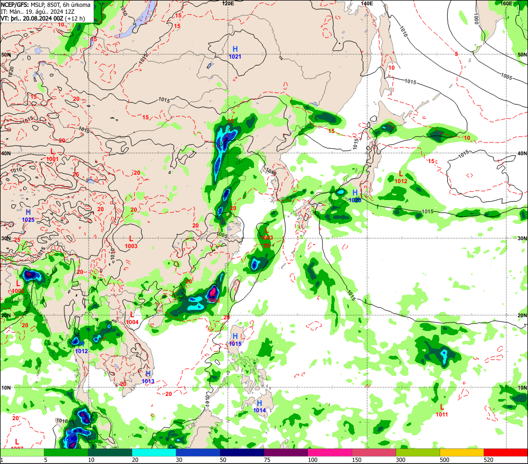This screenshot has height=464, width=528.
Task: Click the L 1004 low-pressure marker
Action: coord(132,318)
